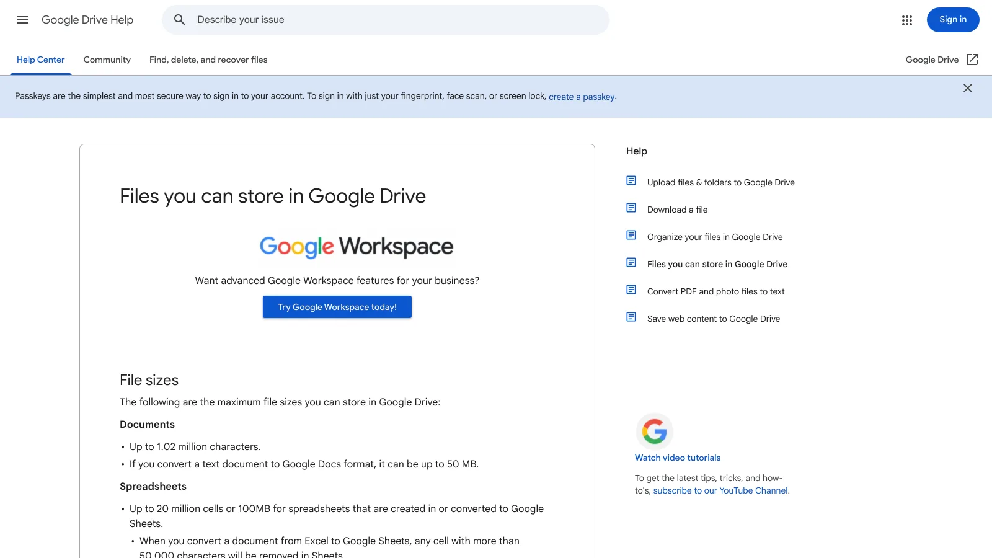Open Save web content to Google Drive
This screenshot has height=558, width=992.
tap(714, 319)
